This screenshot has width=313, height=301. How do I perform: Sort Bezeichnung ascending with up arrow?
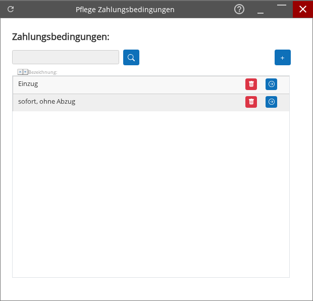tap(20, 72)
